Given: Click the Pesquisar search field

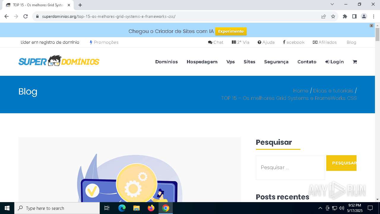Looking at the screenshot, I should click(x=290, y=167).
